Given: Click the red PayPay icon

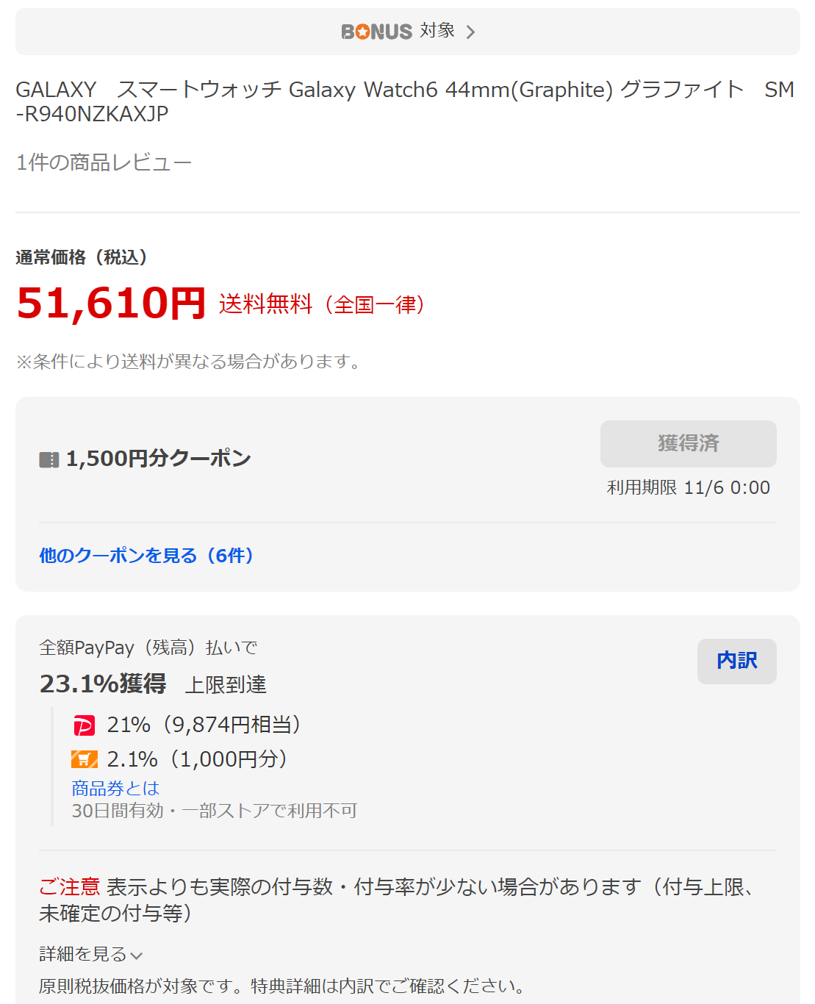Looking at the screenshot, I should click(84, 726).
